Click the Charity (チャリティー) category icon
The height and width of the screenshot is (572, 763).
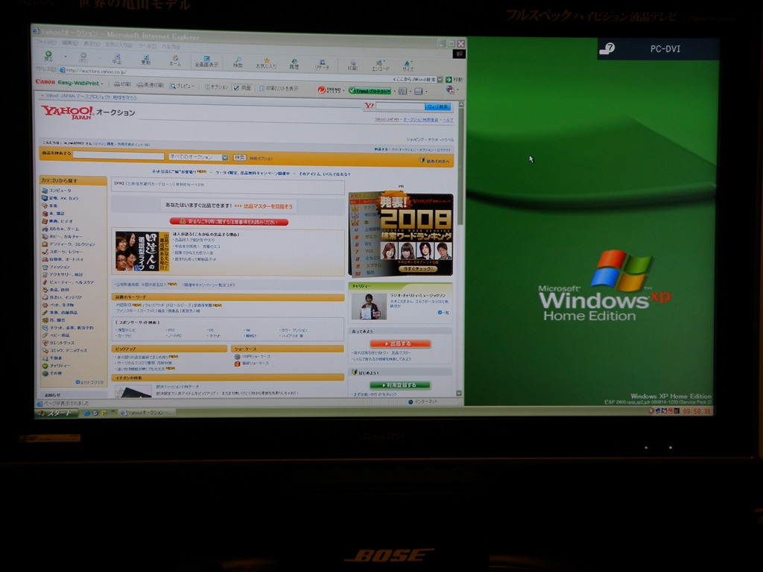45,366
